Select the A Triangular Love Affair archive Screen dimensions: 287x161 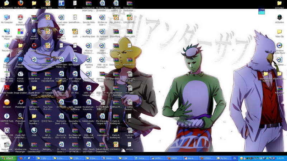tap(48, 91)
